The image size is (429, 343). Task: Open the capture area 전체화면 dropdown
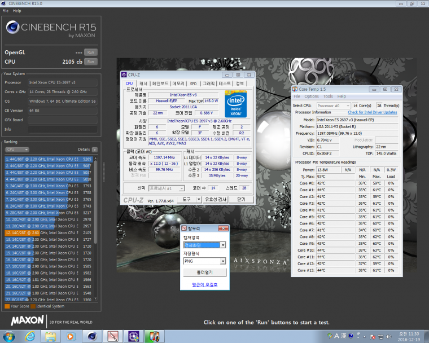pos(204,245)
